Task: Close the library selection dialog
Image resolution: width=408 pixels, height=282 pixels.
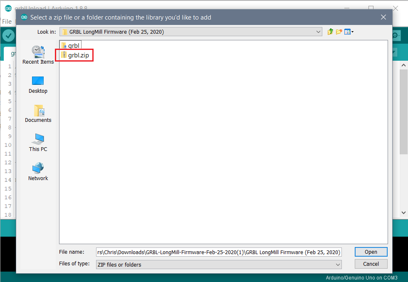Action: click(383, 17)
